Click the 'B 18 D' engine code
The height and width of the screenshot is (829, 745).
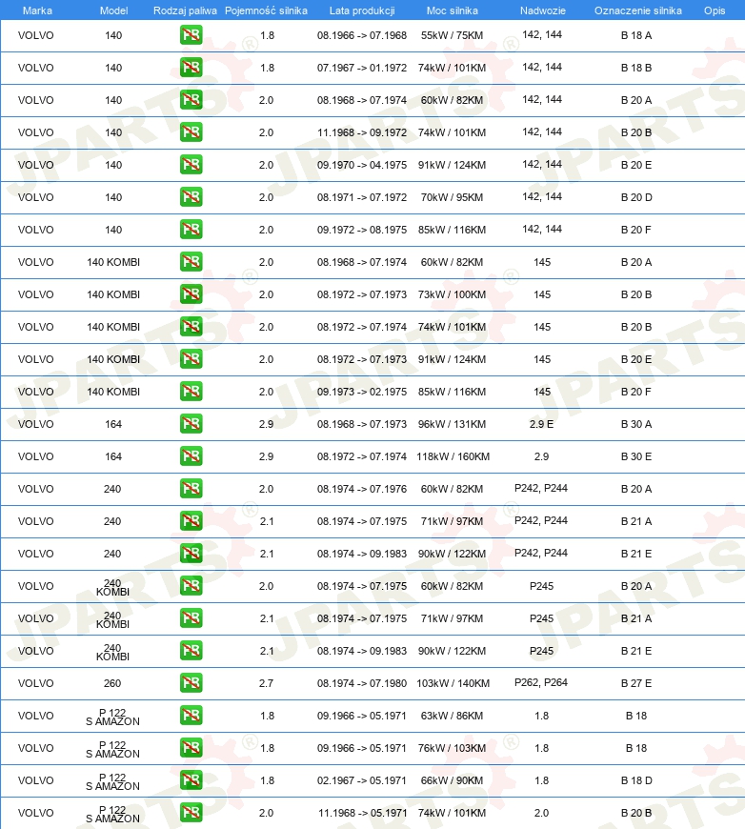(636, 780)
